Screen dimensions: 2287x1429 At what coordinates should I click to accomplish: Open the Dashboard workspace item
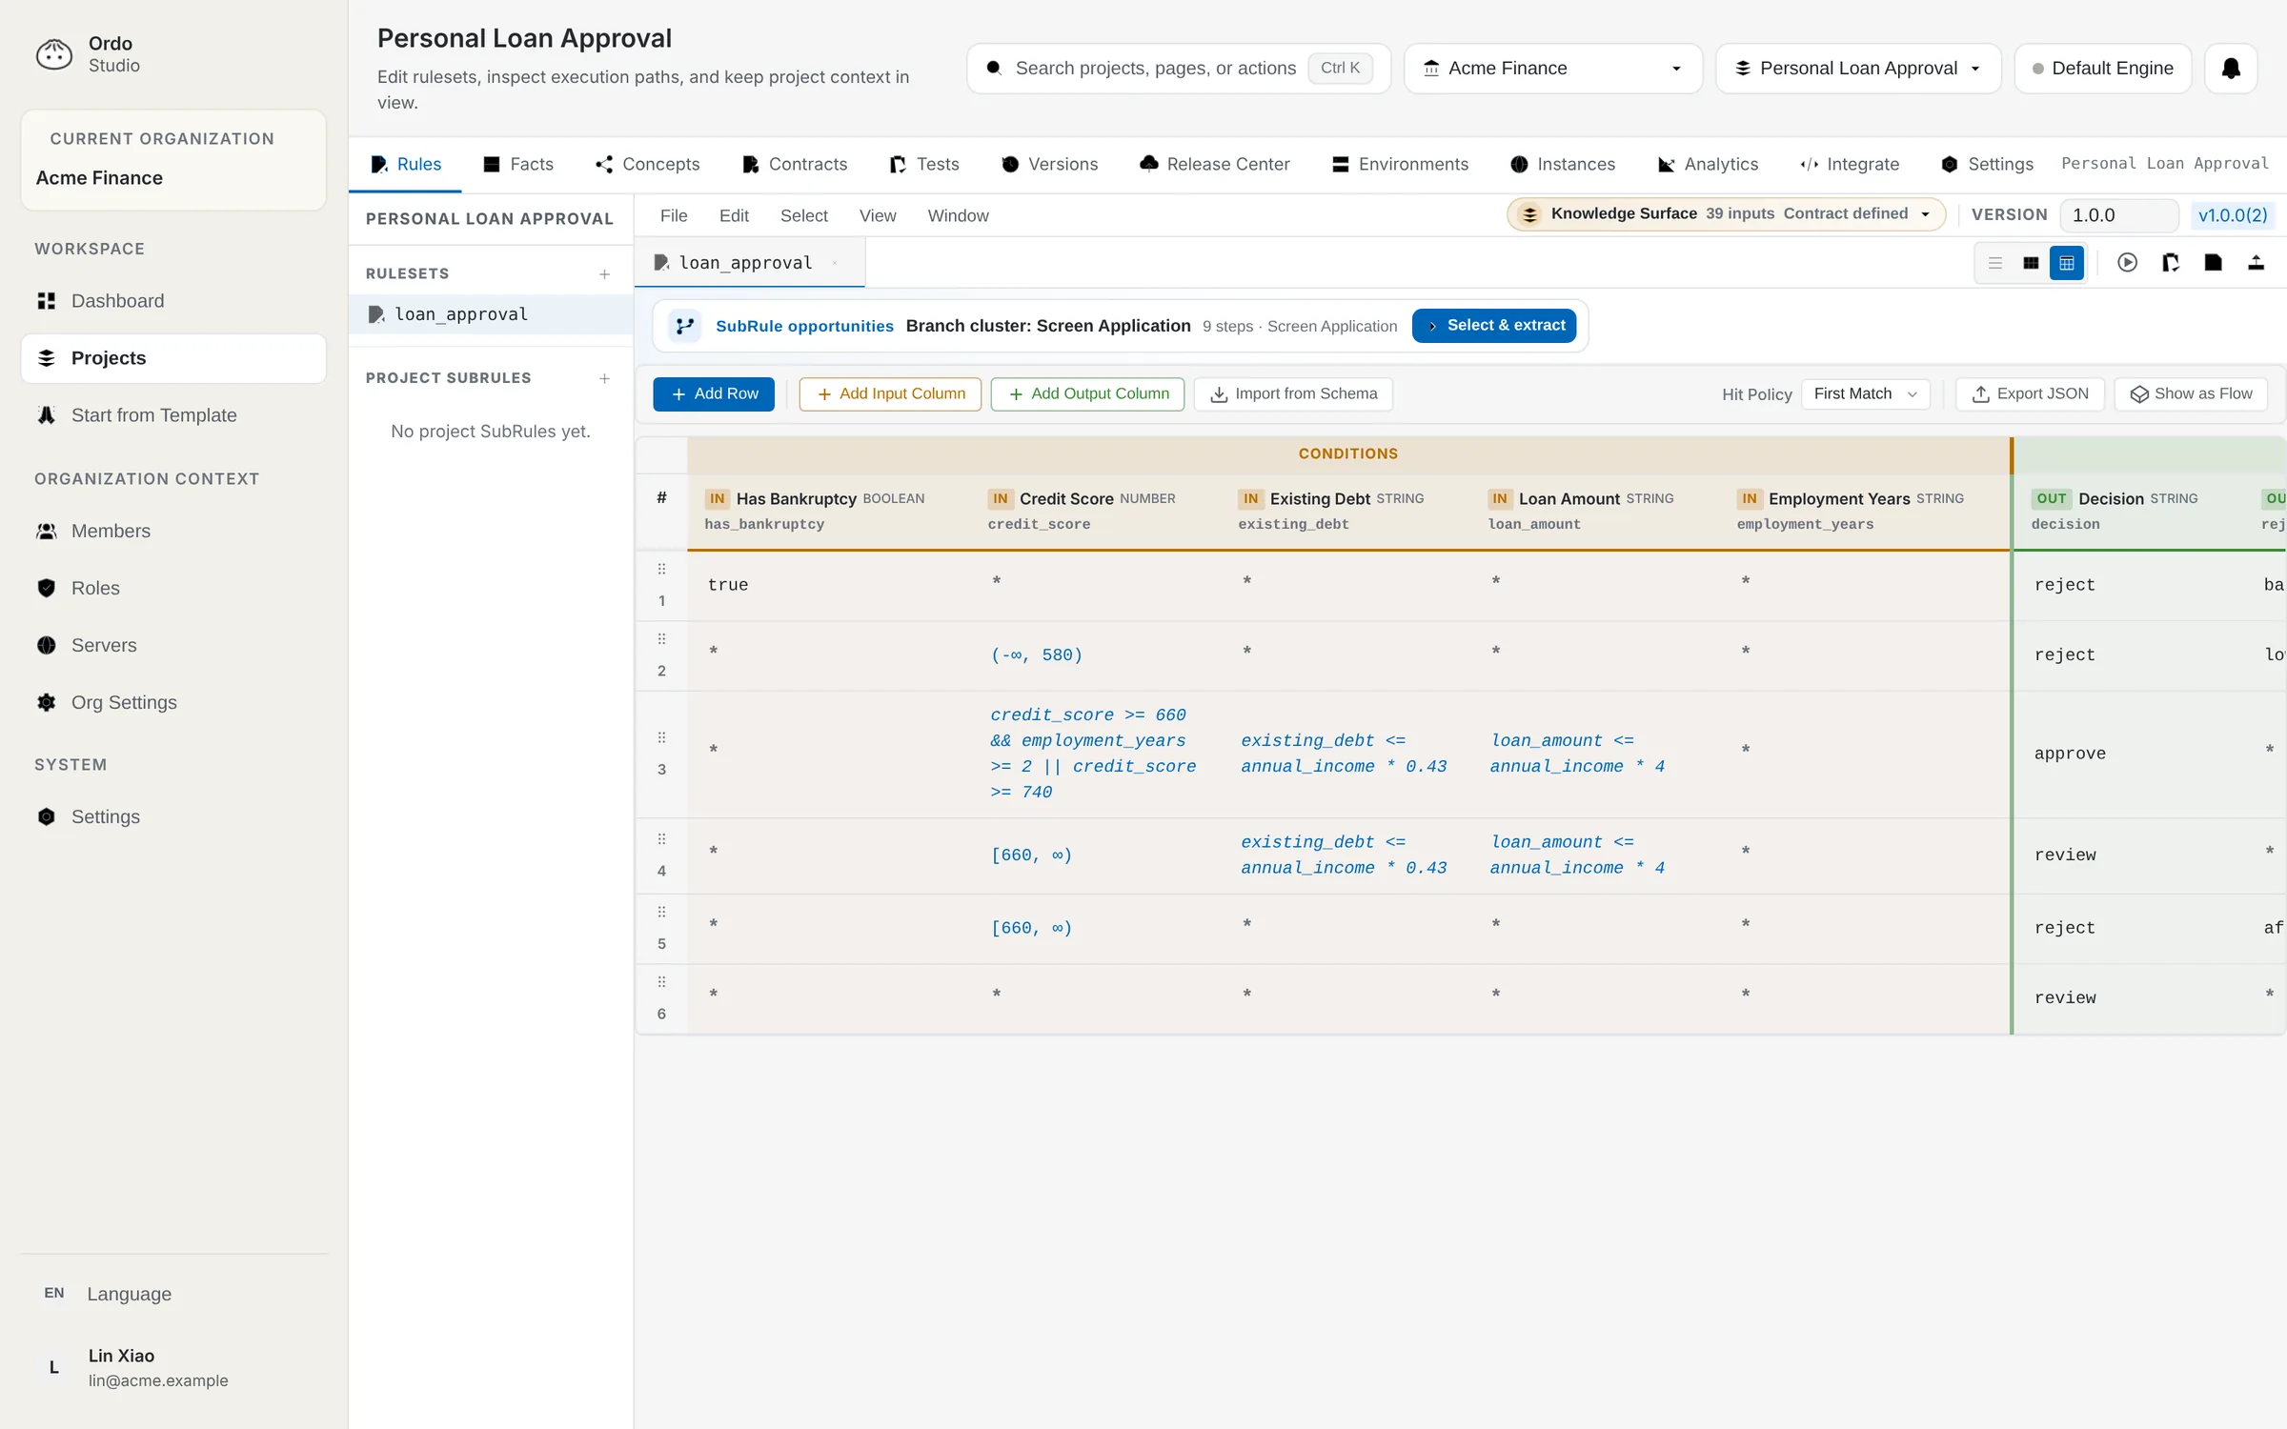pos(173,301)
